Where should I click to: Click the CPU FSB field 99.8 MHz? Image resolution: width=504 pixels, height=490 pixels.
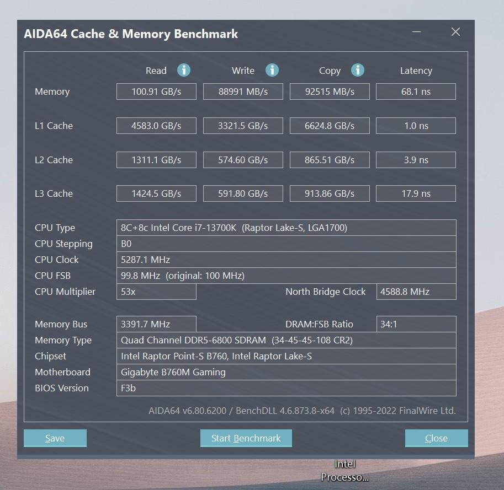tap(286, 276)
